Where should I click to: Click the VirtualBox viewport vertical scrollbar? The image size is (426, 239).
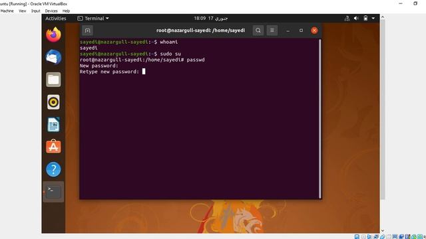(x=383, y=110)
